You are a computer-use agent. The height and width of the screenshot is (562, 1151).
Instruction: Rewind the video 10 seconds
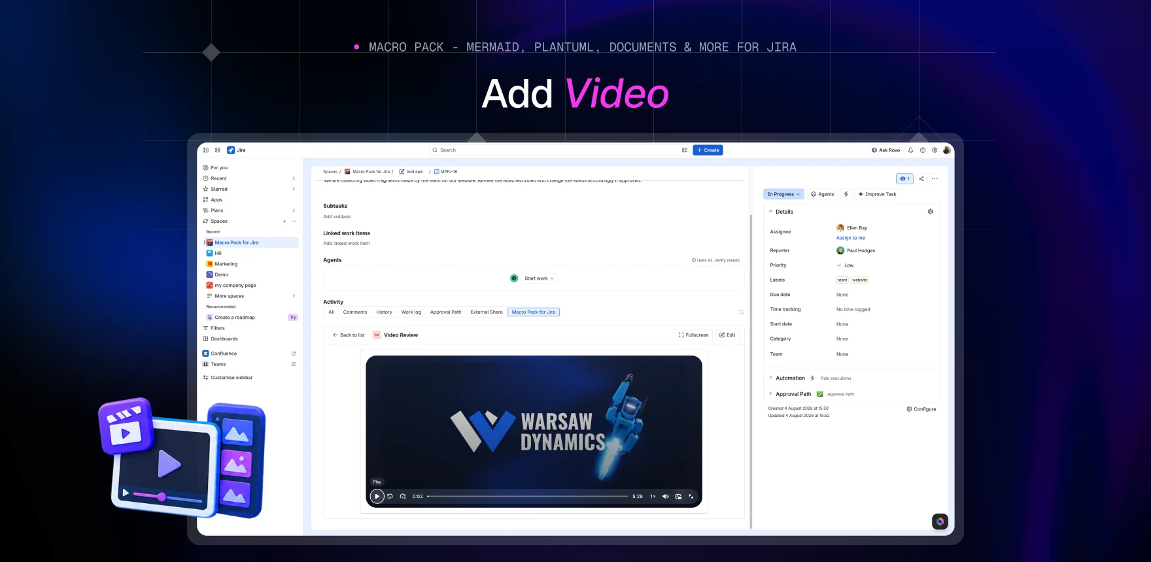pos(390,497)
